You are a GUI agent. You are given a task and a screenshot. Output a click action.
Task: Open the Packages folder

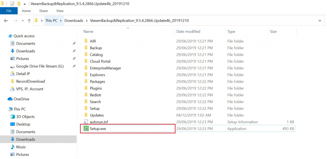97,81
